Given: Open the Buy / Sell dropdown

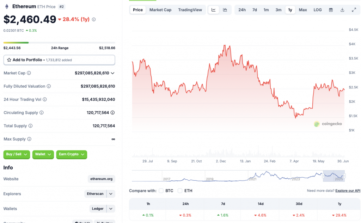Looking at the screenshot, I should (x=17, y=154).
